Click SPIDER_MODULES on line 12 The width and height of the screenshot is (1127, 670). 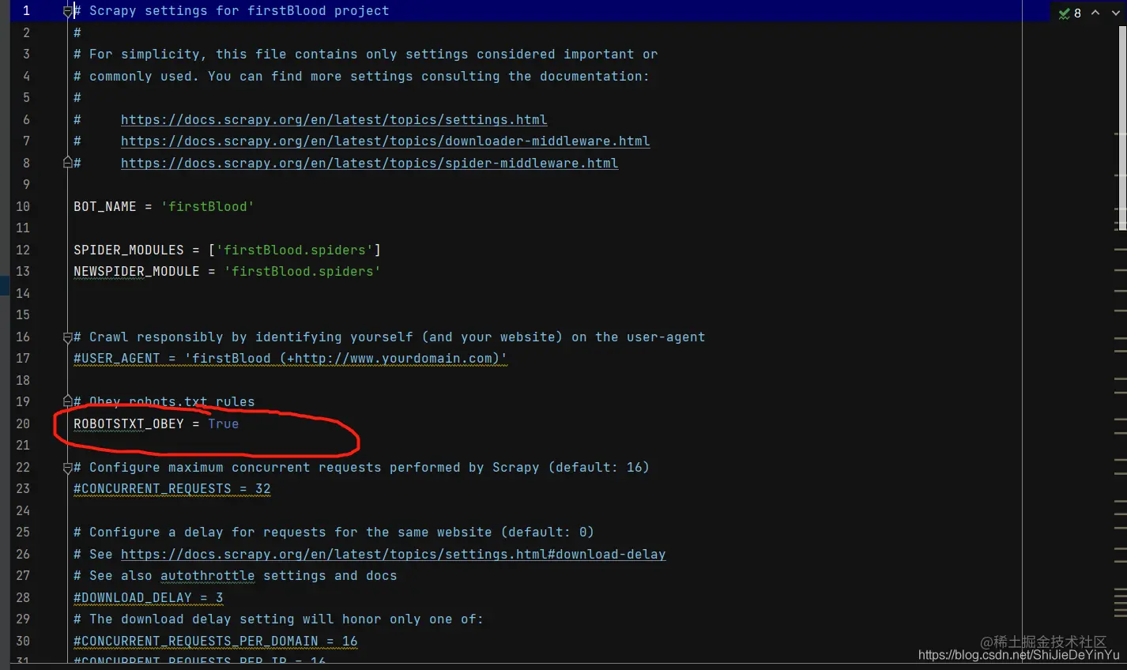(x=129, y=250)
